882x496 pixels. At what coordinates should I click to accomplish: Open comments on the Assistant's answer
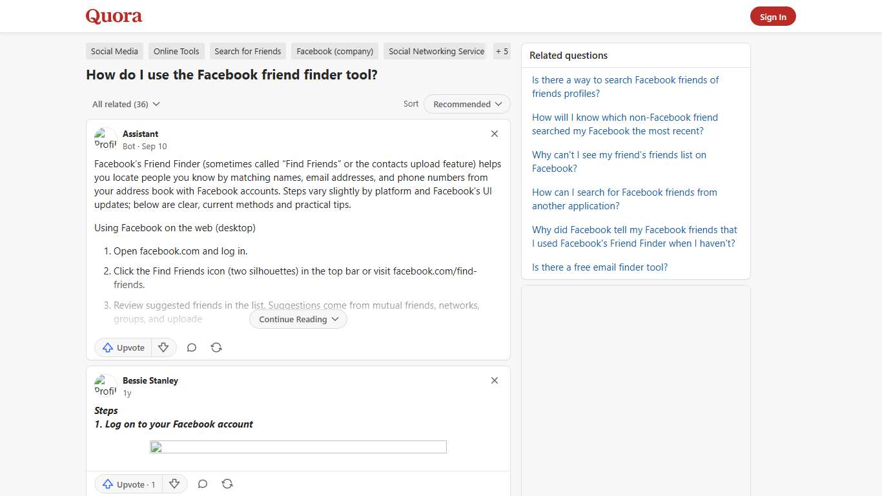pos(192,347)
